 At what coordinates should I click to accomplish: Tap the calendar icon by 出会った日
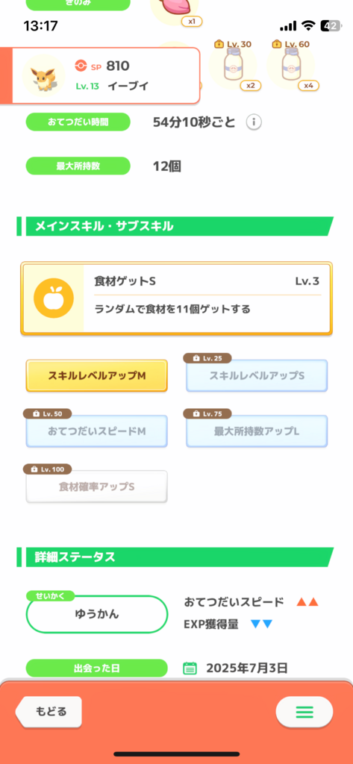[x=190, y=668]
